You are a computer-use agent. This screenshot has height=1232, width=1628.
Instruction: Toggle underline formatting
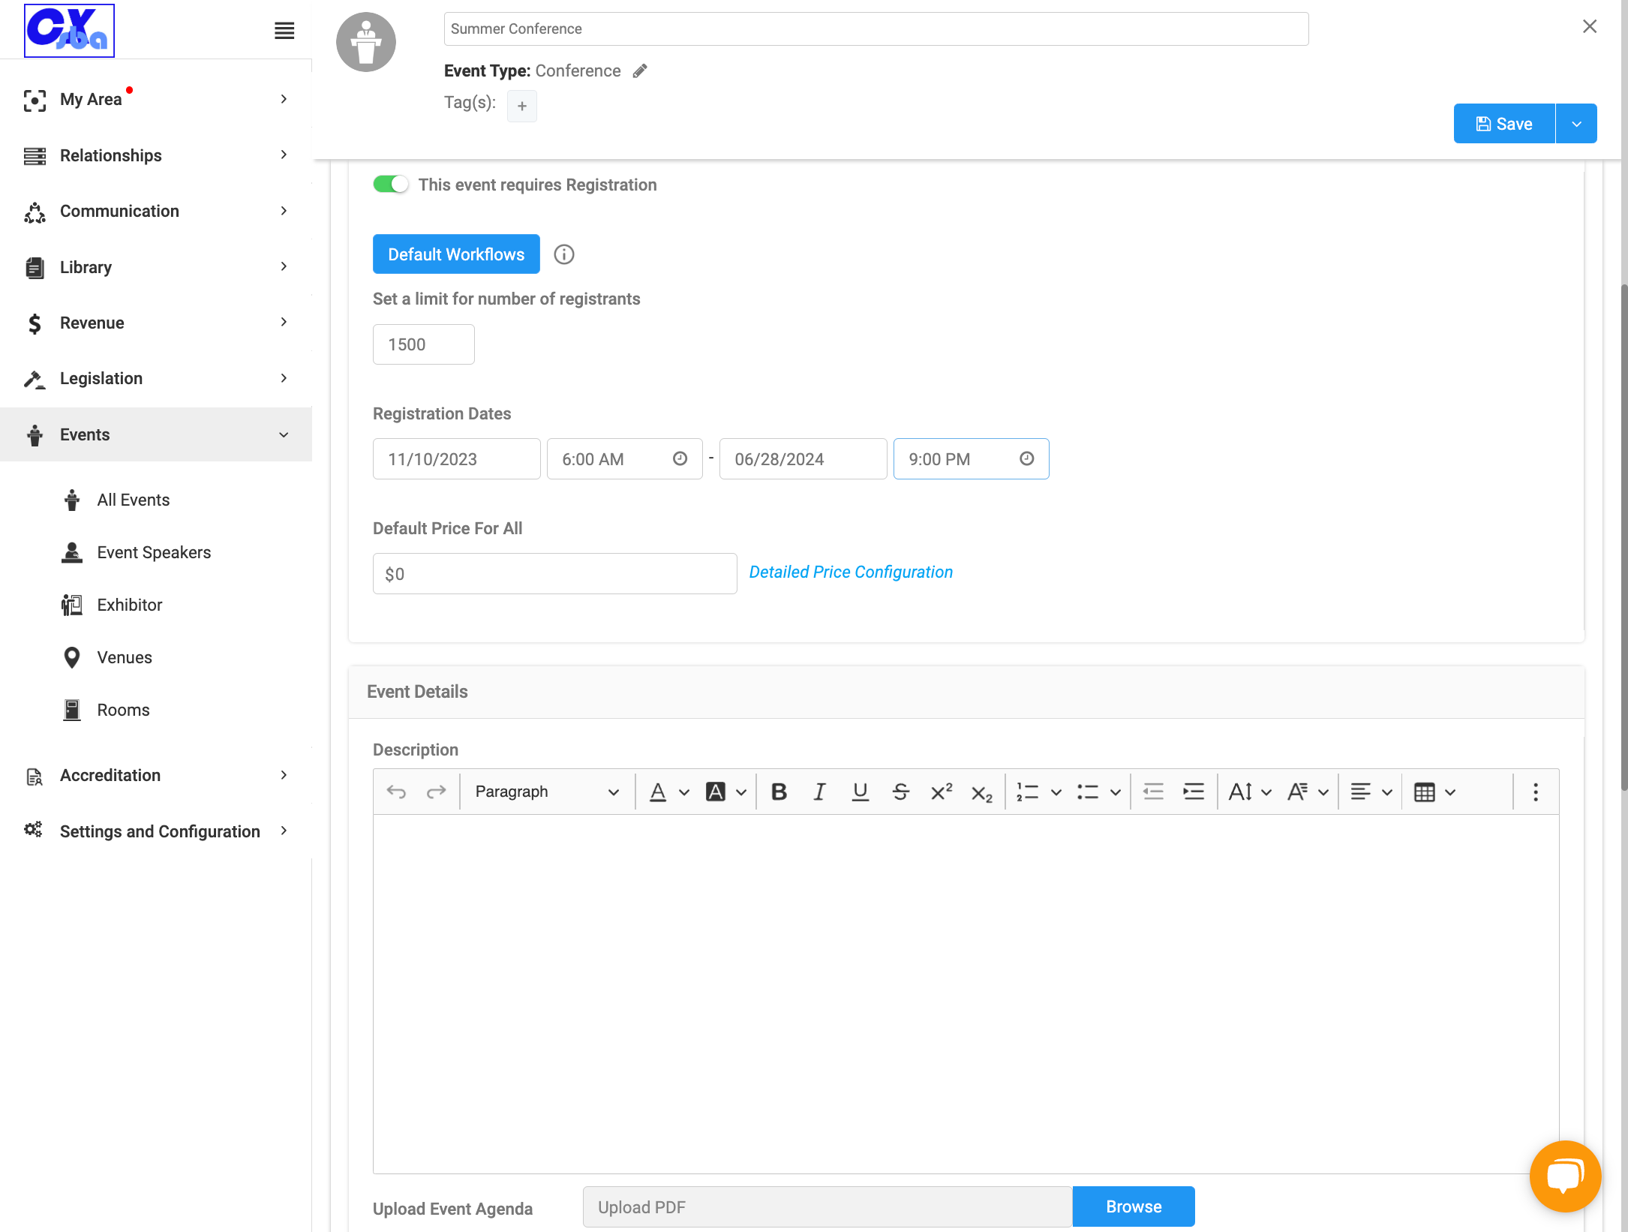pos(861,792)
